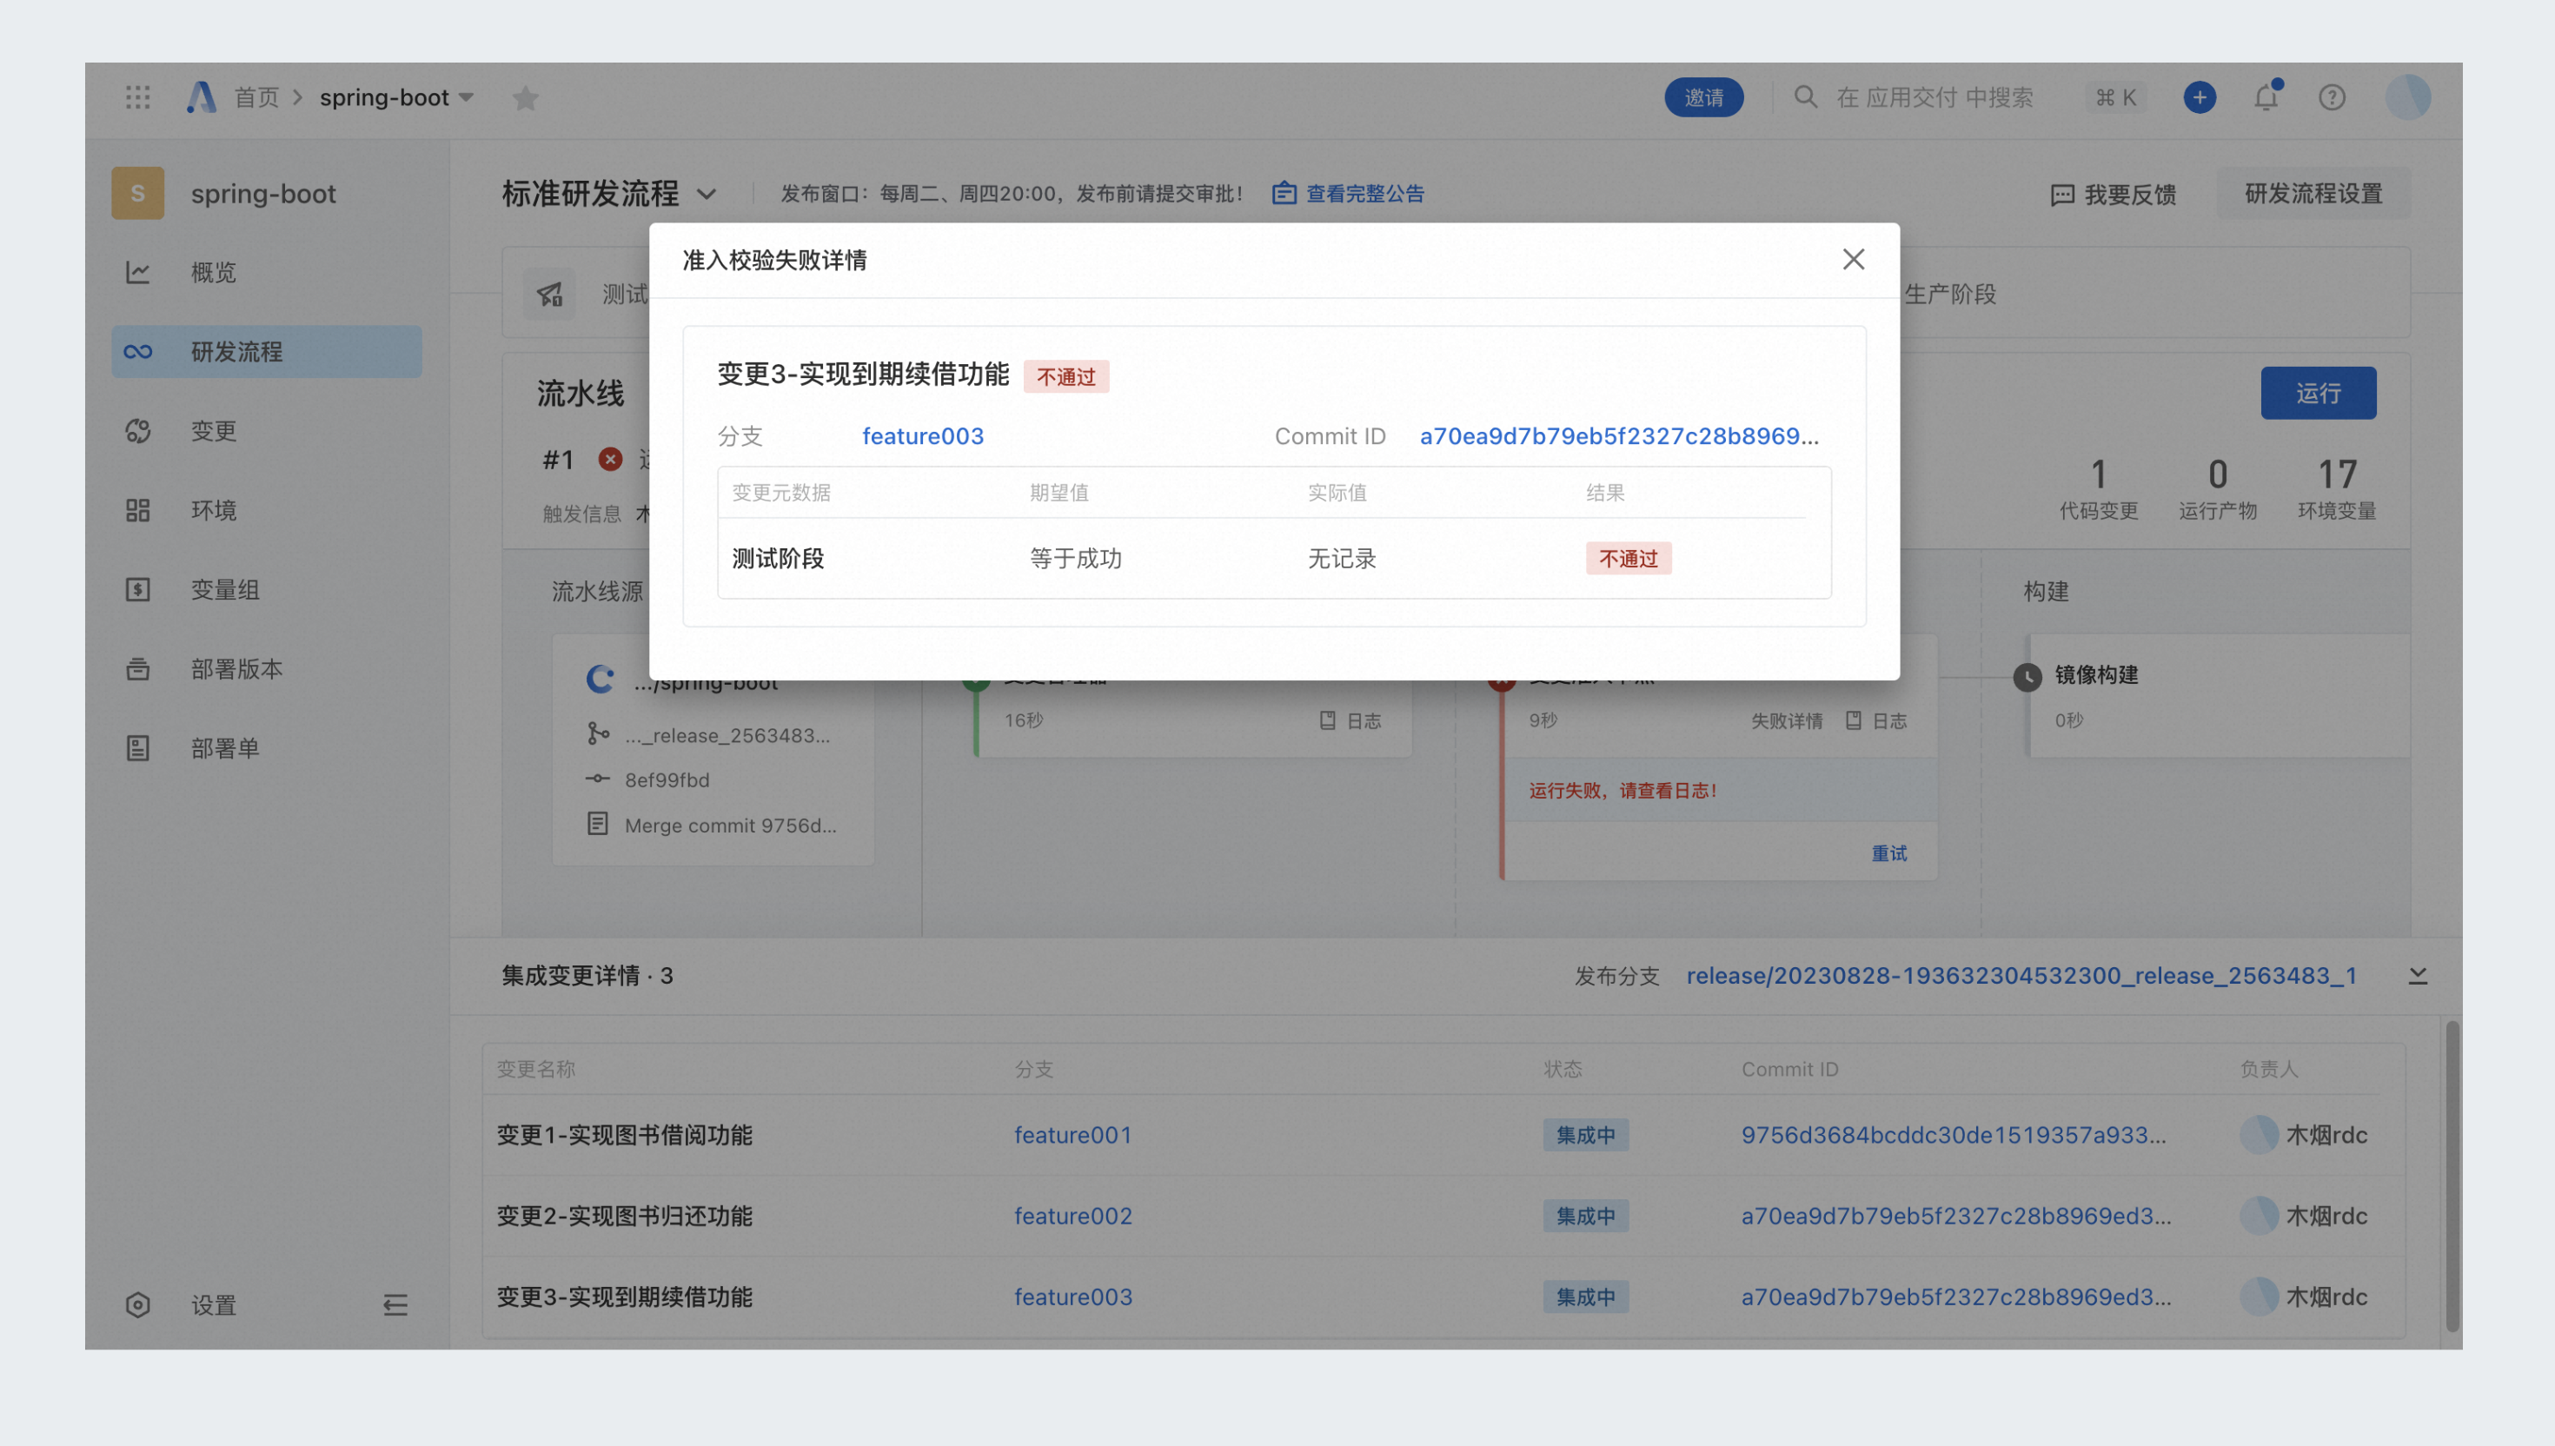Collapse the 集成变更详情 panel
Image resolution: width=2555 pixels, height=1446 pixels.
pyautogui.click(x=2418, y=975)
